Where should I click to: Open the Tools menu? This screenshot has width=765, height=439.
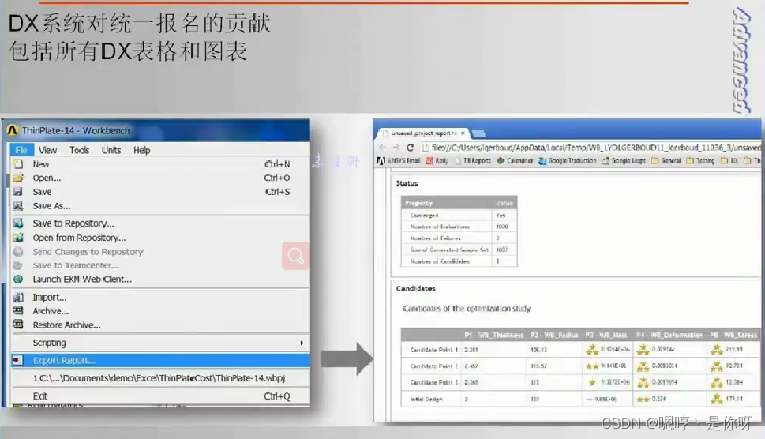pos(79,150)
